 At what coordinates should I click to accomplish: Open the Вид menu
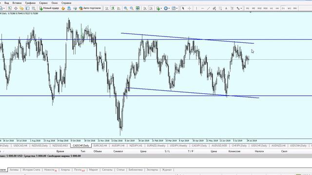6,3
